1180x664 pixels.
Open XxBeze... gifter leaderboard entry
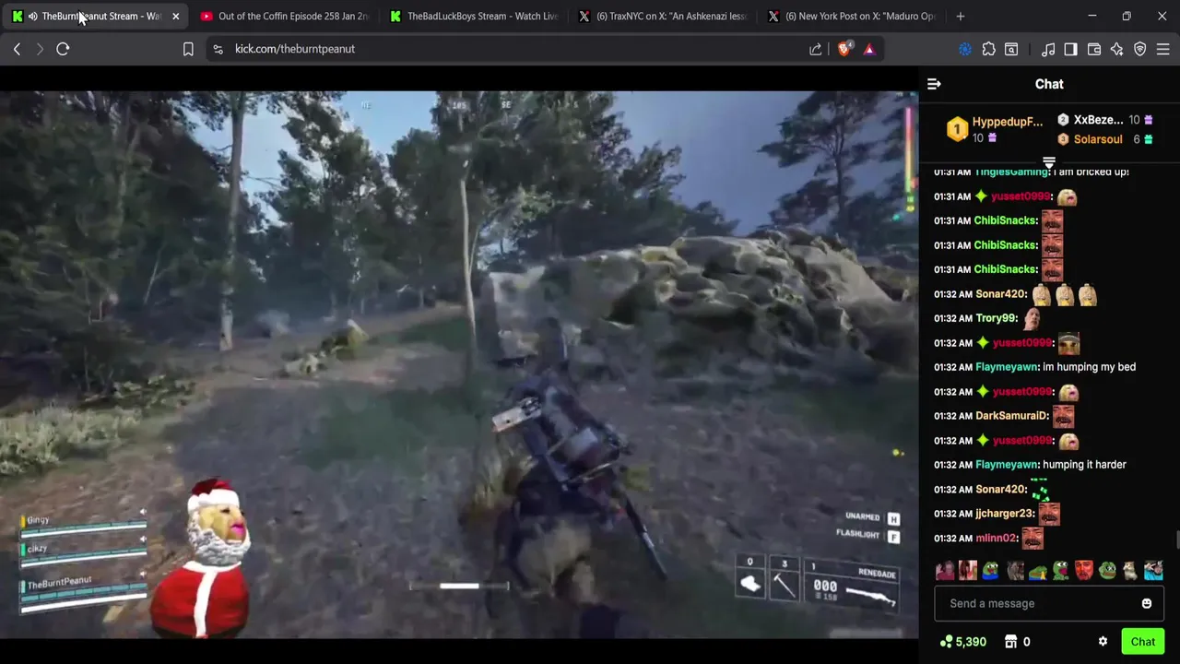click(1104, 120)
